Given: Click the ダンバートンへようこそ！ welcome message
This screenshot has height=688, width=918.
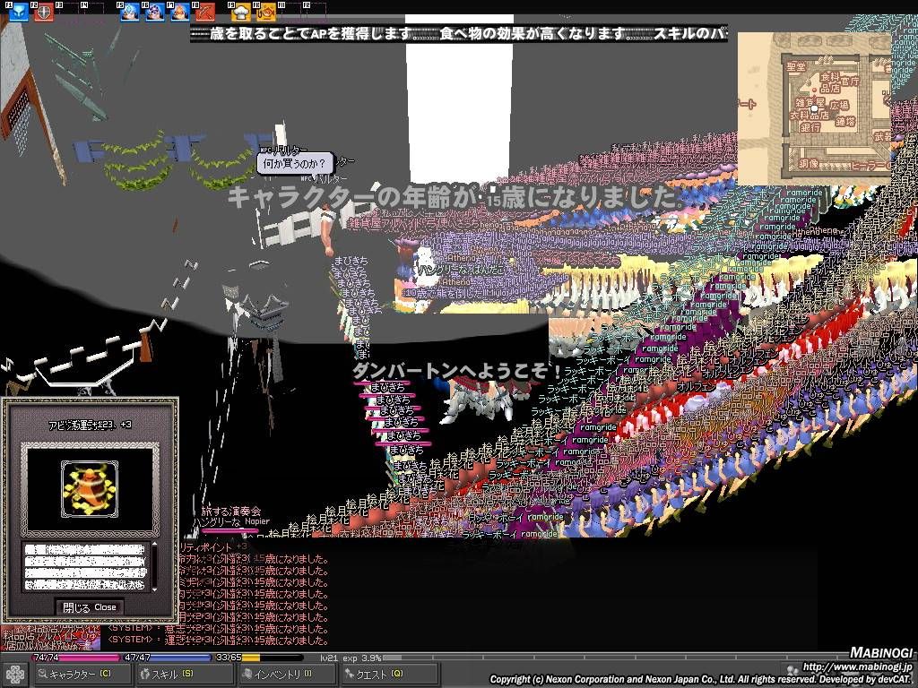Looking at the screenshot, I should [456, 370].
